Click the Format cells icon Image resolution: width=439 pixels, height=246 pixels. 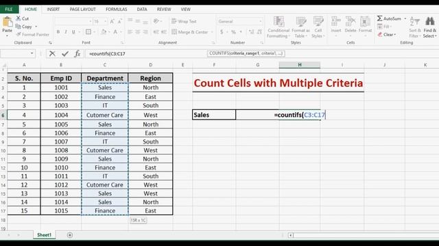coord(365,21)
